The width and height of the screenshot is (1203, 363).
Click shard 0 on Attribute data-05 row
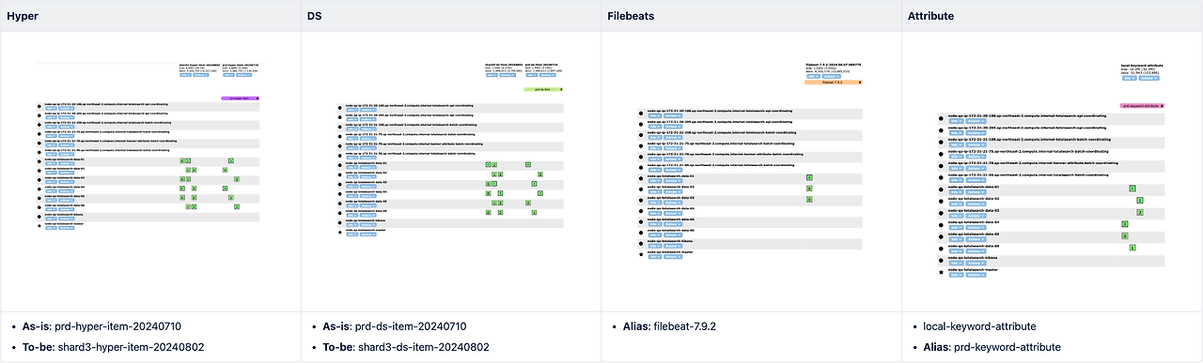tap(1125, 236)
